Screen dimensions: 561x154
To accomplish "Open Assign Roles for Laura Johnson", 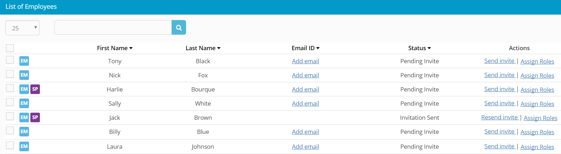I will click(537, 147).
